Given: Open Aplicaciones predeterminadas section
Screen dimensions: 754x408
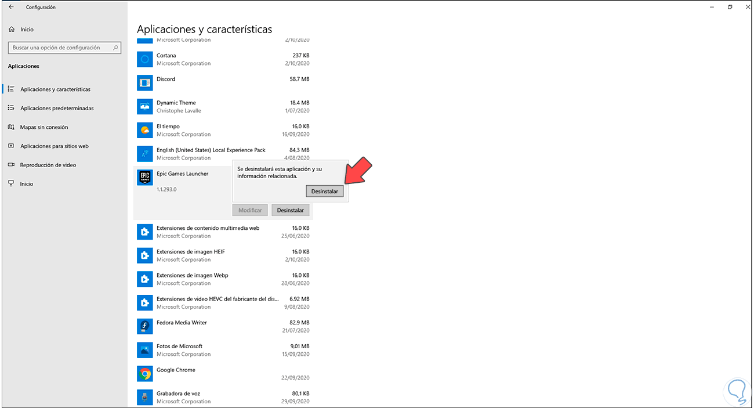Looking at the screenshot, I should [x=57, y=109].
